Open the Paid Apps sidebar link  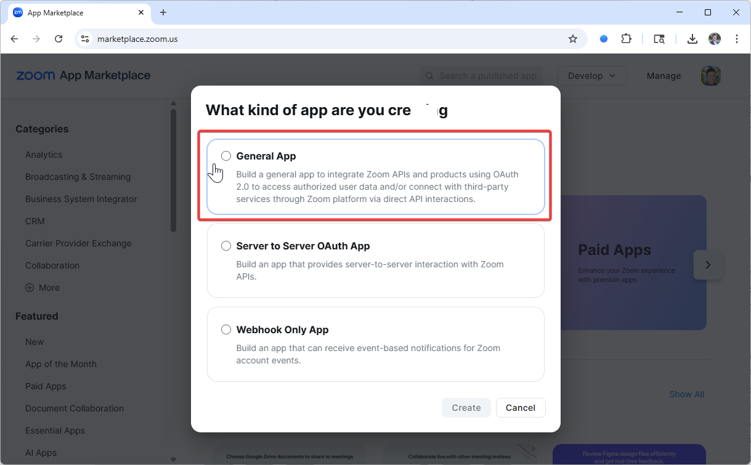pos(46,386)
